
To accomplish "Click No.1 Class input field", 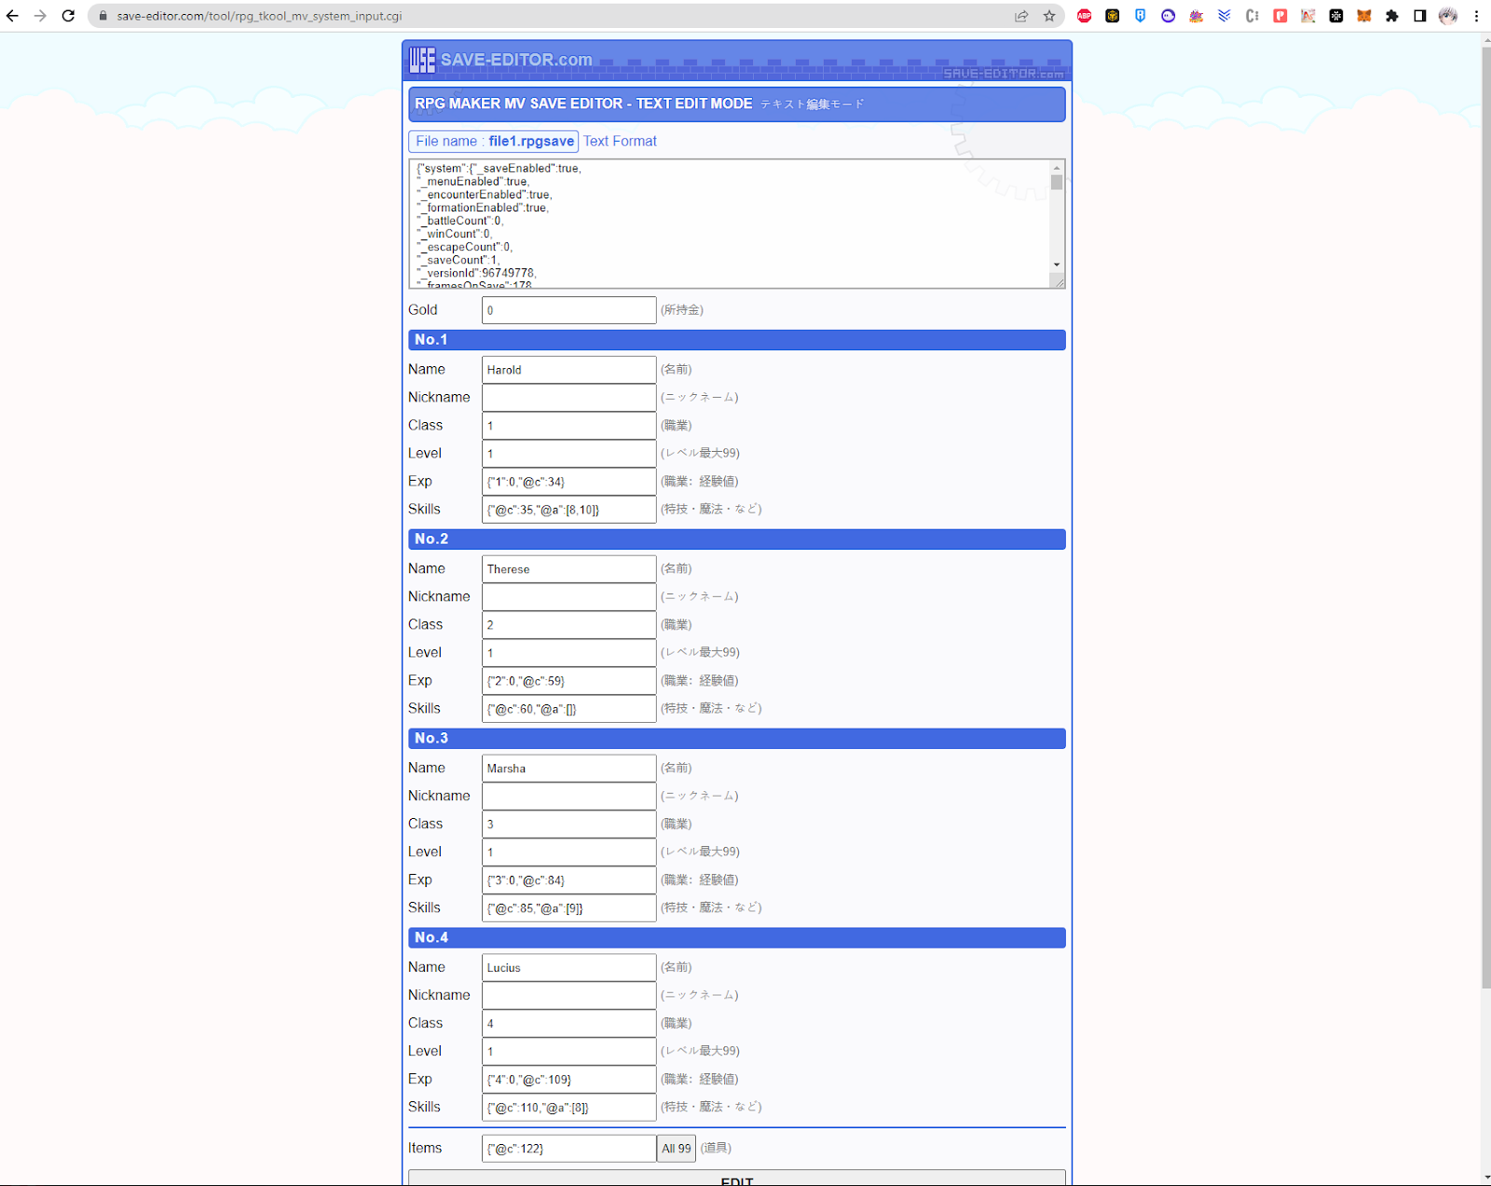I will [568, 426].
